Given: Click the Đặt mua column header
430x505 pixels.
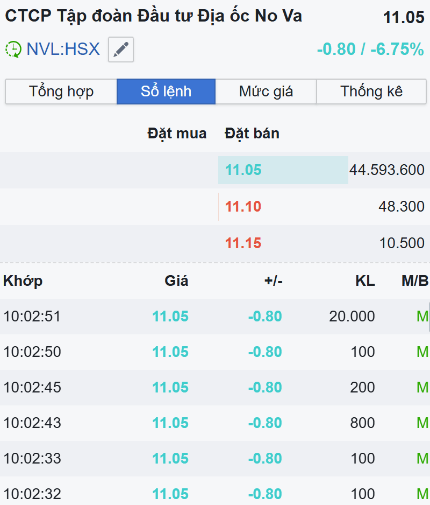Looking at the screenshot, I should (177, 134).
